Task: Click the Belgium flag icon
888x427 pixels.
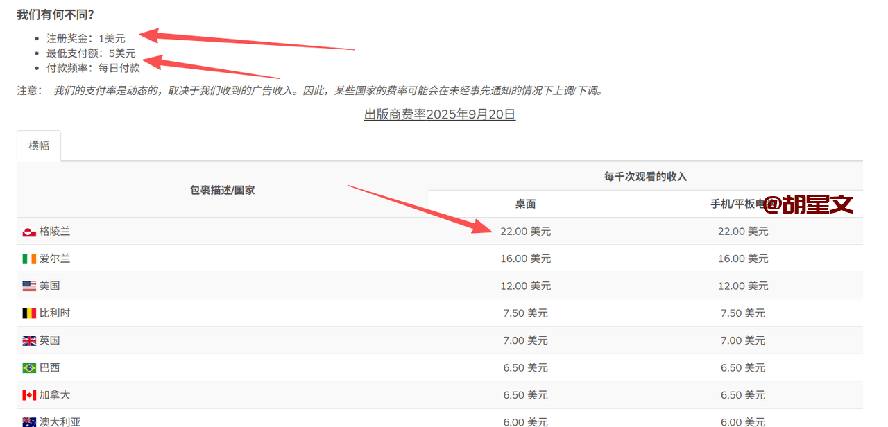Action: click(29, 313)
